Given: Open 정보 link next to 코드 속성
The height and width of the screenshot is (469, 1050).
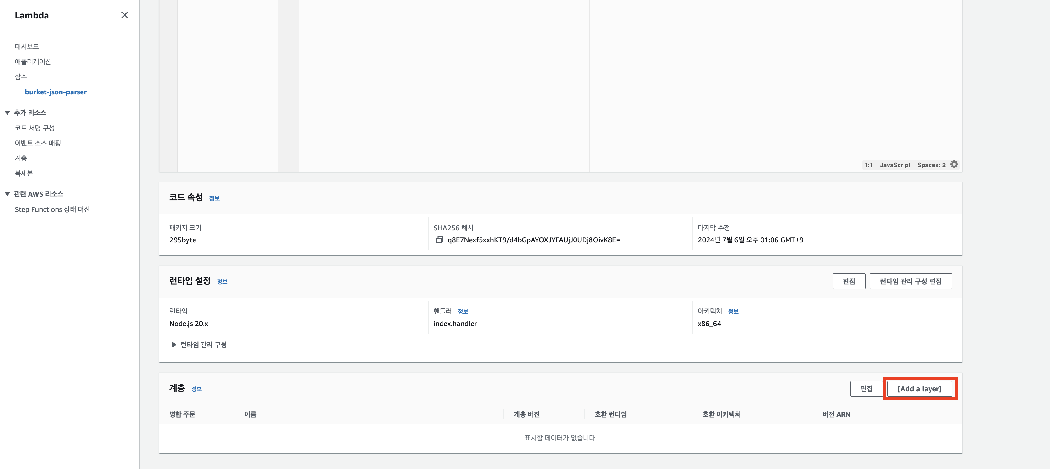Looking at the screenshot, I should pyautogui.click(x=215, y=198).
